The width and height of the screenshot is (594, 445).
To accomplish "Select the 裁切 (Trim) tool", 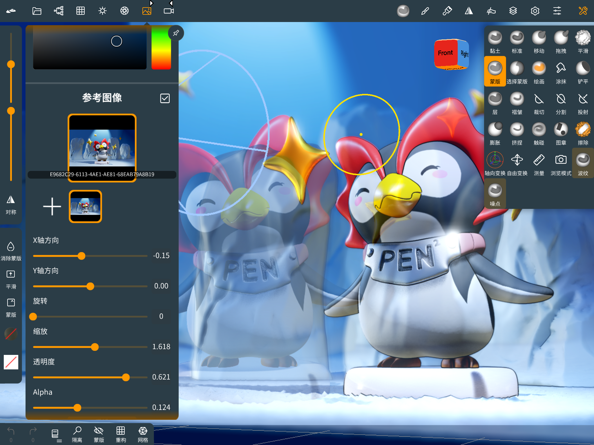I will click(539, 99).
